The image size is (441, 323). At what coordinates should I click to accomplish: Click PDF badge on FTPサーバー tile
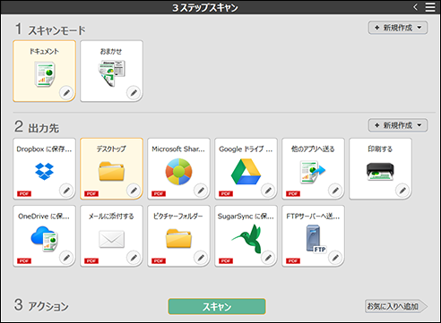pos(293,261)
